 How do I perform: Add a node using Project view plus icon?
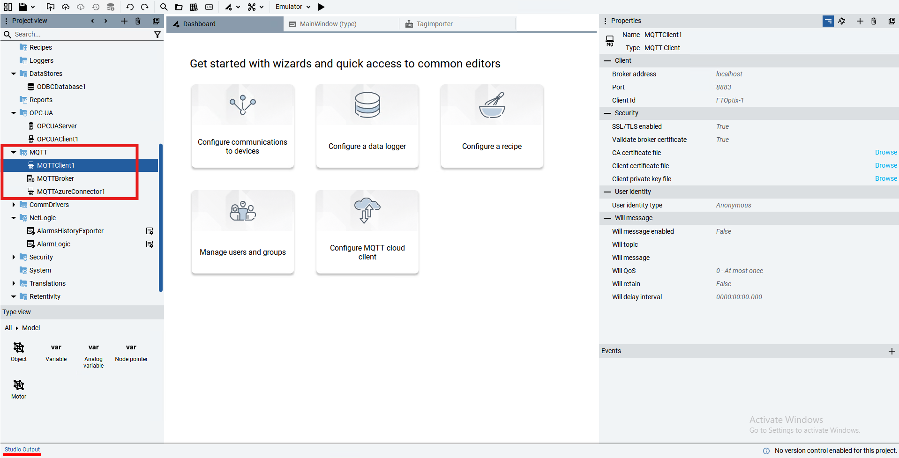(124, 21)
